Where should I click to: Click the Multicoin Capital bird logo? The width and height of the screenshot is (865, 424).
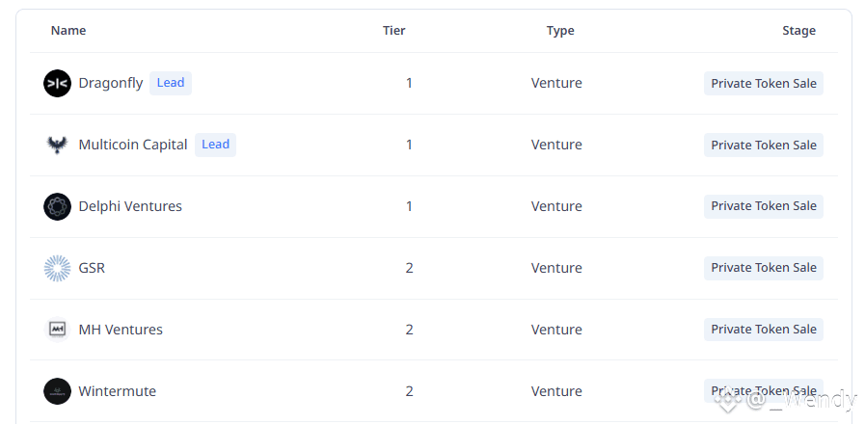(58, 145)
